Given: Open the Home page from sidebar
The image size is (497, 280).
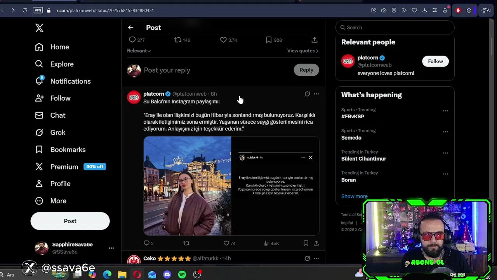Looking at the screenshot, I should [52, 47].
